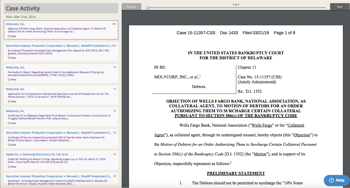Click 'Case No. 15-11357 (CSS)' in the document
This screenshot has height=188, width=350.
[x=260, y=77]
